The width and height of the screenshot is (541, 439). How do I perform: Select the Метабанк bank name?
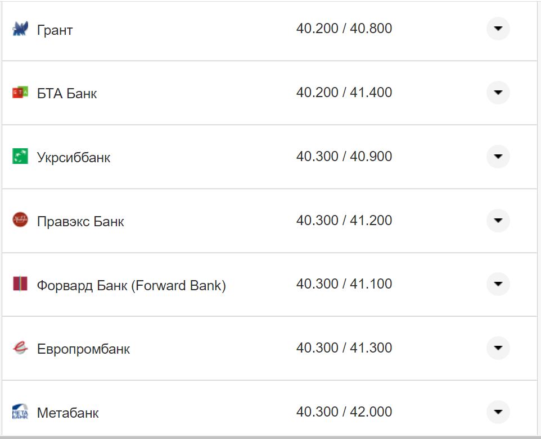[67, 413]
